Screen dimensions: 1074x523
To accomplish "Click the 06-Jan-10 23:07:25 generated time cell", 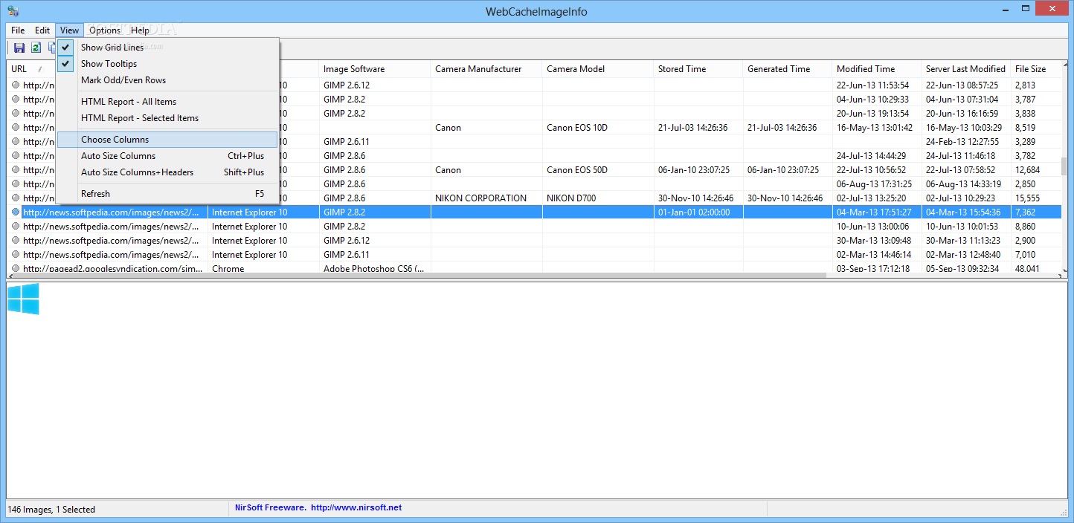I will pyautogui.click(x=788, y=170).
